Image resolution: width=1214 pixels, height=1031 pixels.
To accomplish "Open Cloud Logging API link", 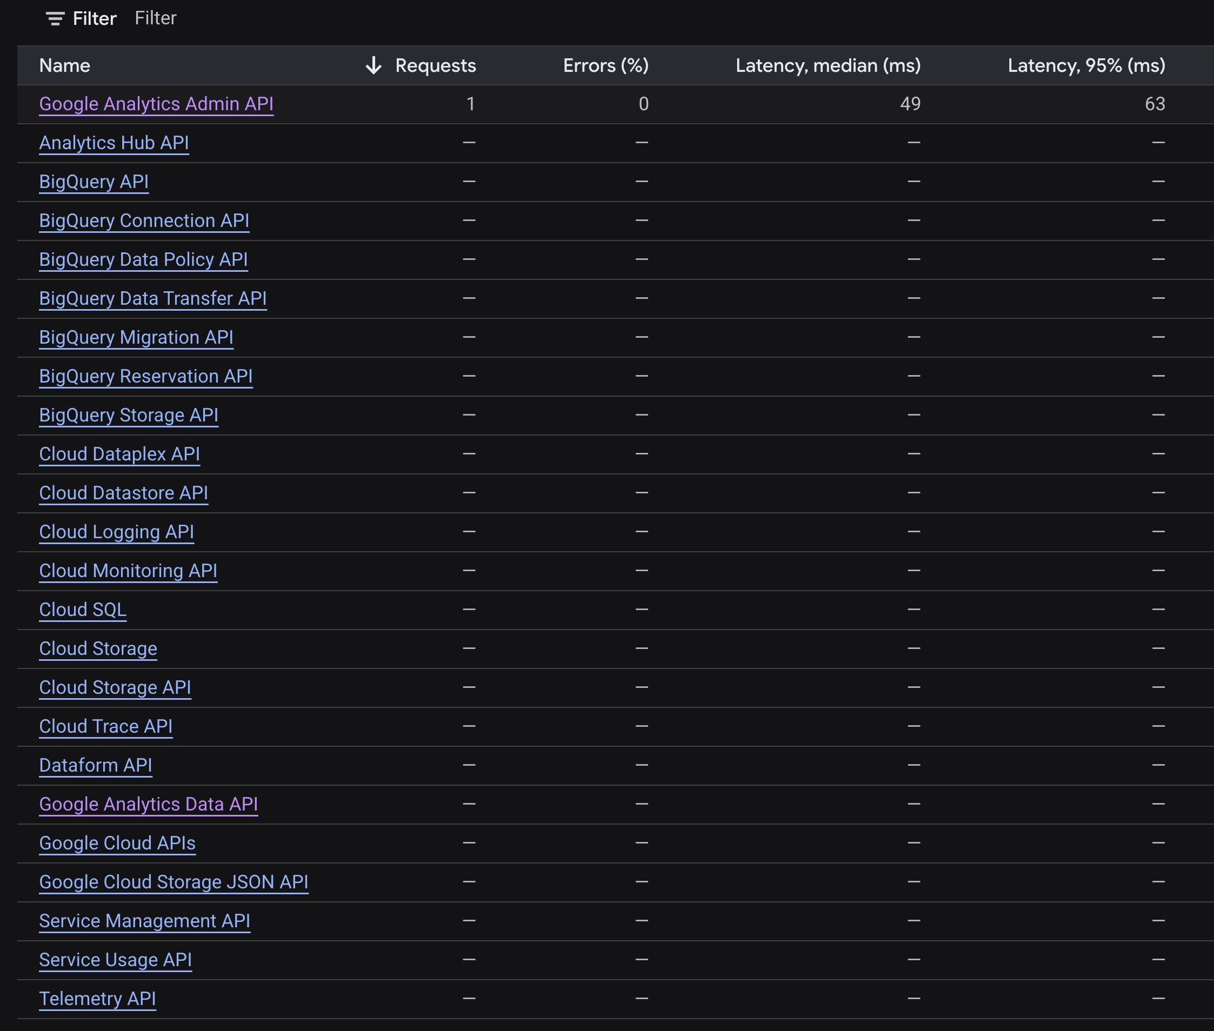I will click(116, 532).
